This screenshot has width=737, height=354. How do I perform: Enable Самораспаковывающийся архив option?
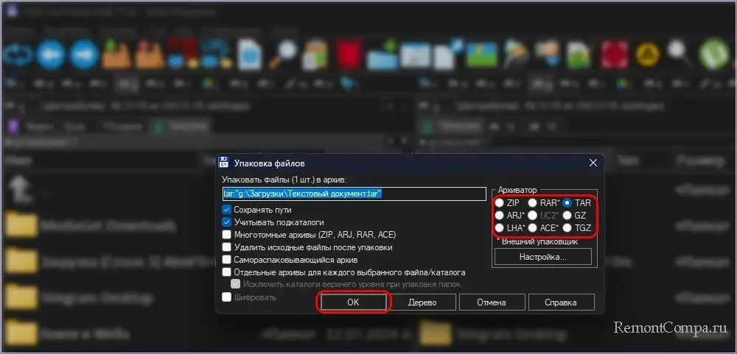click(227, 260)
